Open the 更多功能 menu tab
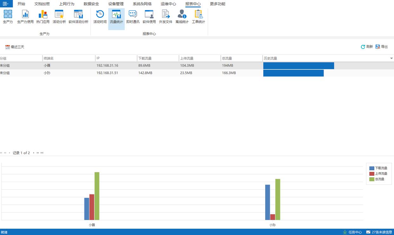Viewport: 394px width, 235px height. coord(218,4)
